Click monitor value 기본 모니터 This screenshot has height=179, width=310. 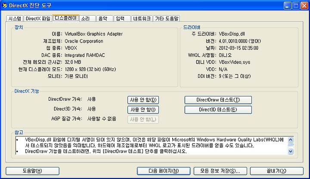pos(76,76)
